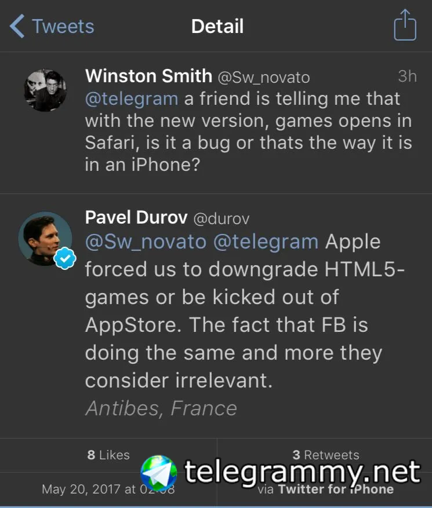Tap the Detail title in header

[x=217, y=27]
